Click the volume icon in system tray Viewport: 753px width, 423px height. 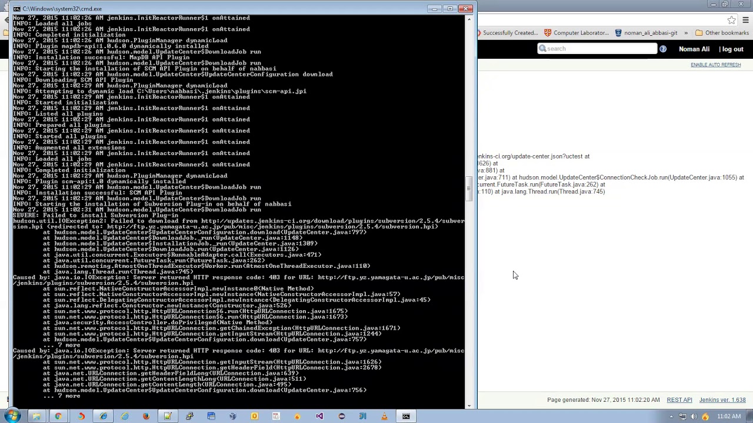coord(694,417)
